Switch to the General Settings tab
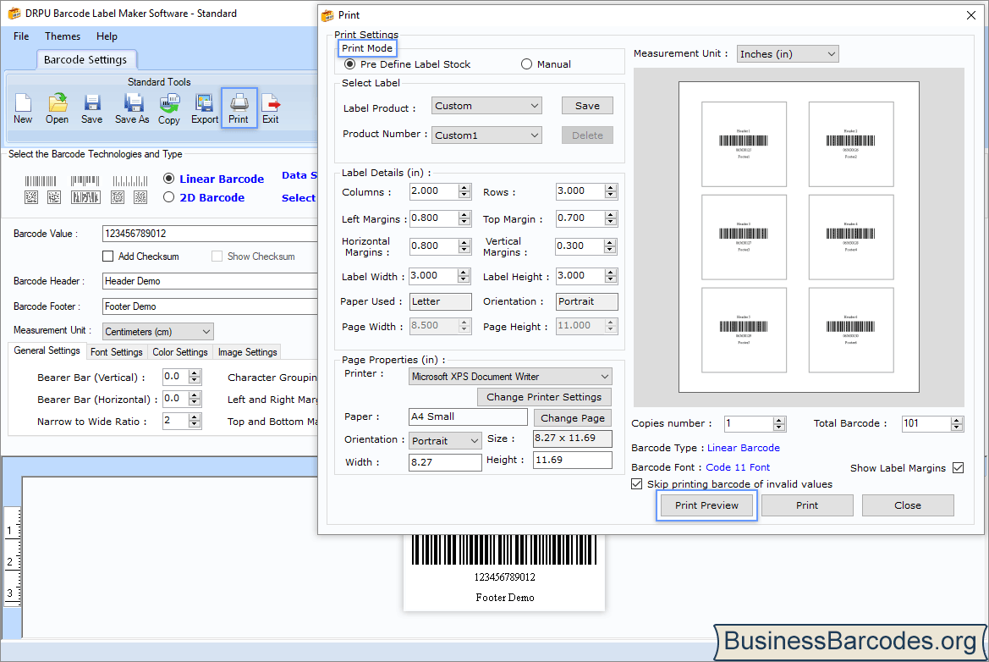989x662 pixels. [47, 350]
